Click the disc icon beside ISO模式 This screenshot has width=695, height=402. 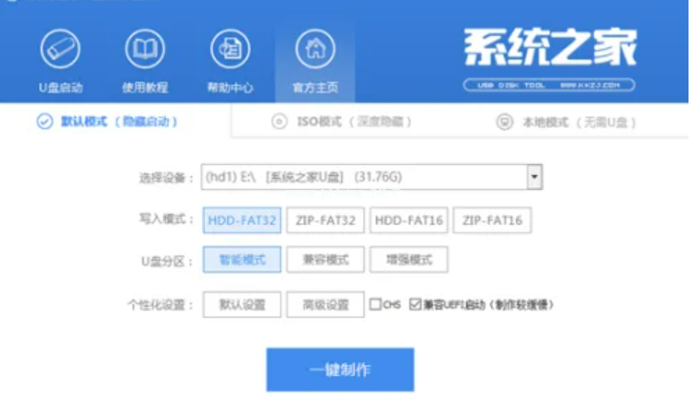coord(279,121)
